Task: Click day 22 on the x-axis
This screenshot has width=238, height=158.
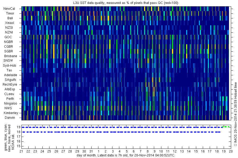Action: pos(28,151)
